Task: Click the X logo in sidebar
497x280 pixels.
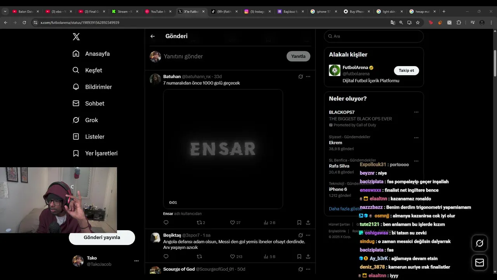Action: tap(76, 37)
